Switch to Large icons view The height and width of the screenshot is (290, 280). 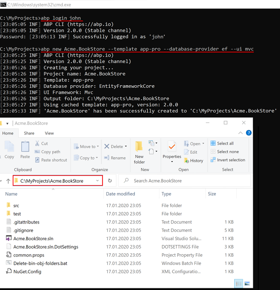click(247, 283)
